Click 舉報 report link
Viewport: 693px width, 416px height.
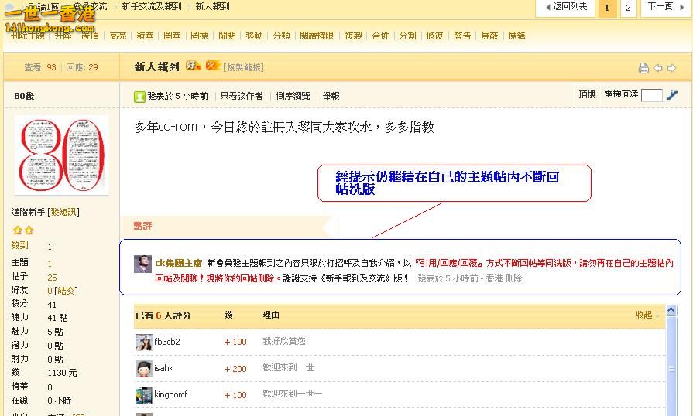[x=331, y=96]
